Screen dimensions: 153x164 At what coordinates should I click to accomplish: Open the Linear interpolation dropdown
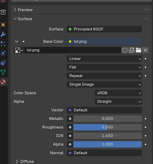click(x=104, y=59)
